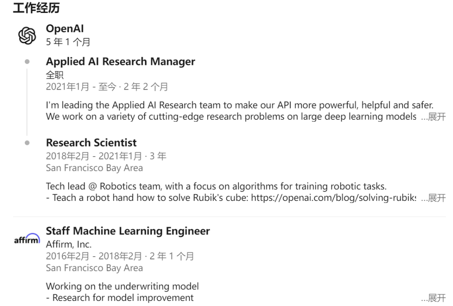
Task: Click San Francisco Bay Area under Research Scientist
Action: click(x=94, y=168)
